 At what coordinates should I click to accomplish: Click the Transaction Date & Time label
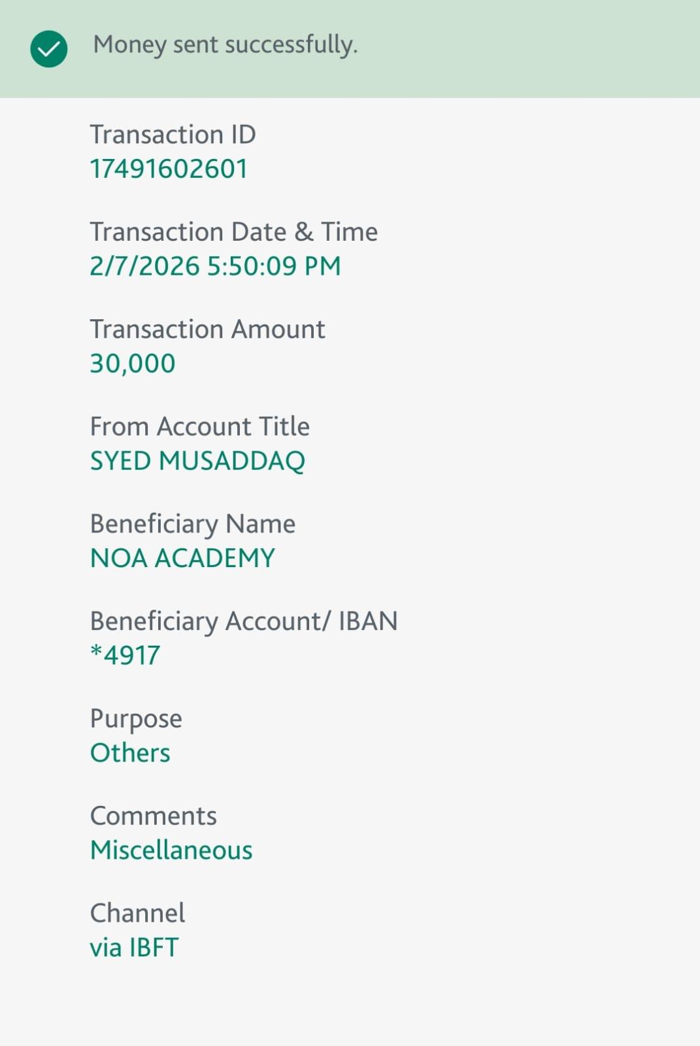[x=233, y=232]
